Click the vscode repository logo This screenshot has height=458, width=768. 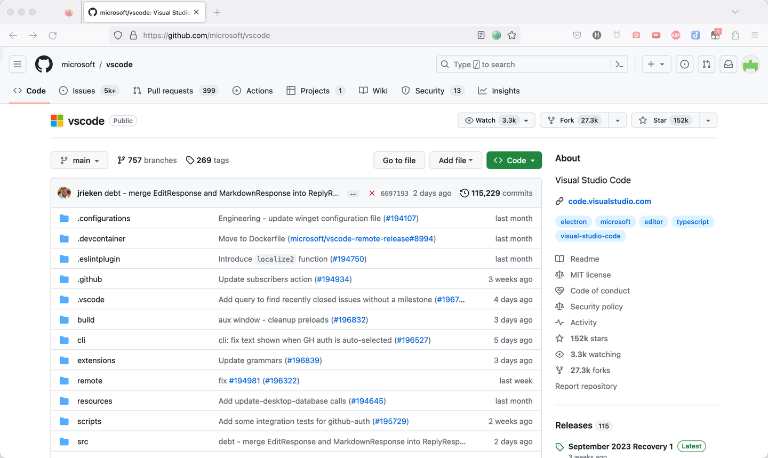click(x=57, y=120)
